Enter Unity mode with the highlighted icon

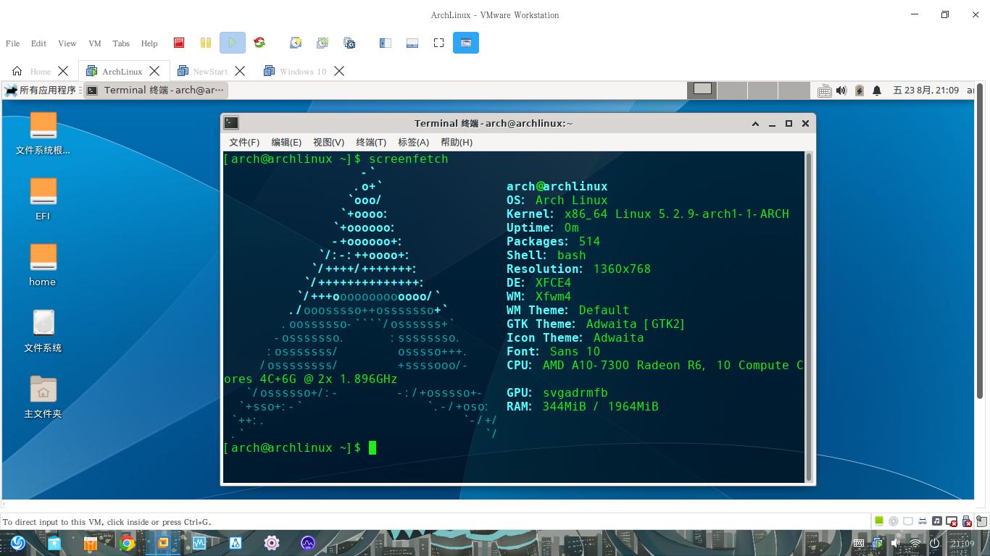pyautogui.click(x=466, y=43)
